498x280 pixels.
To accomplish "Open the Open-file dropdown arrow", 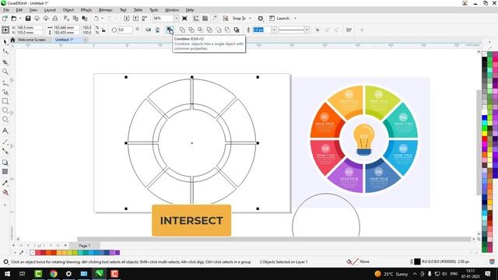I will [19, 19].
